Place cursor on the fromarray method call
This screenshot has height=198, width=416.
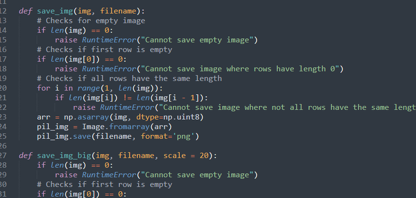pos(129,127)
